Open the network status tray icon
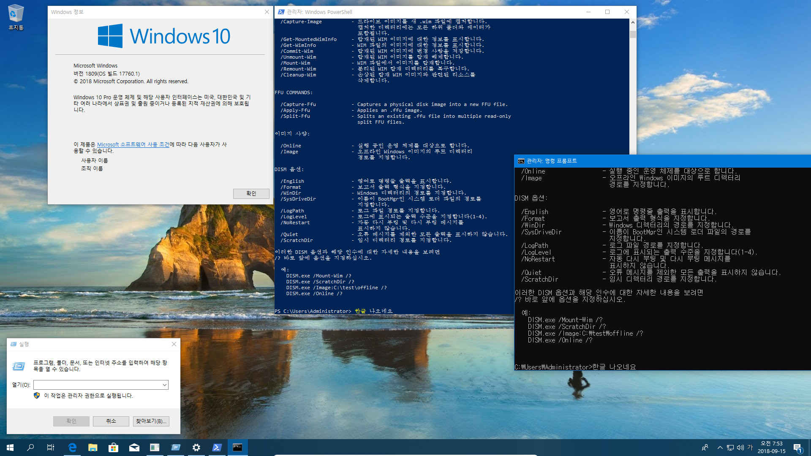 click(x=730, y=448)
